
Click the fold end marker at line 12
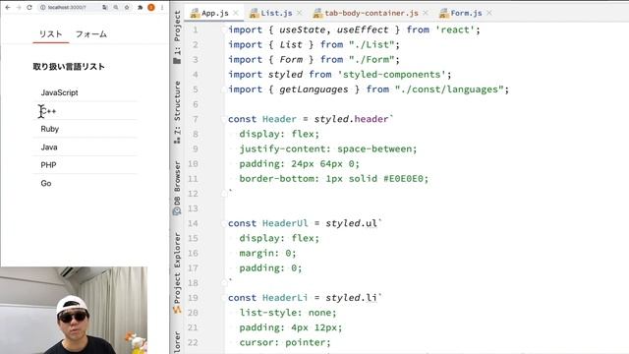[224, 194]
